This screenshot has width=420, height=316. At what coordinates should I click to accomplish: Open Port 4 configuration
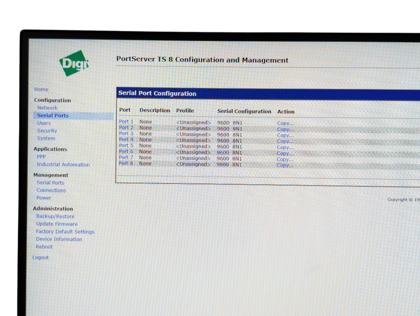[125, 139]
